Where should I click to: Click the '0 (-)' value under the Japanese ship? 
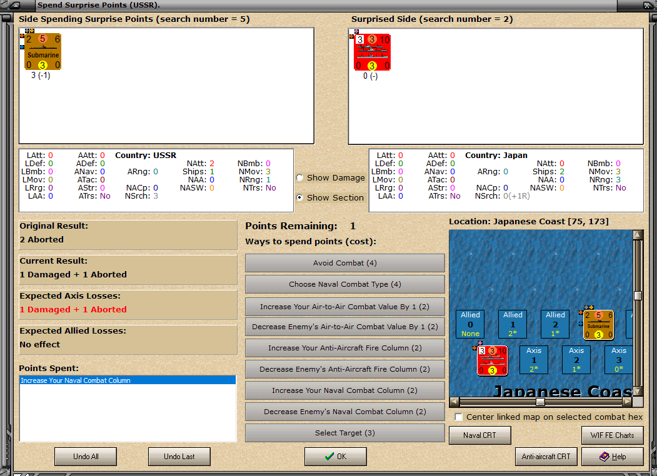(371, 76)
